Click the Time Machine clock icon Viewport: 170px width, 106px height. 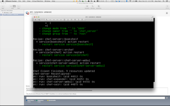click(106, 1)
